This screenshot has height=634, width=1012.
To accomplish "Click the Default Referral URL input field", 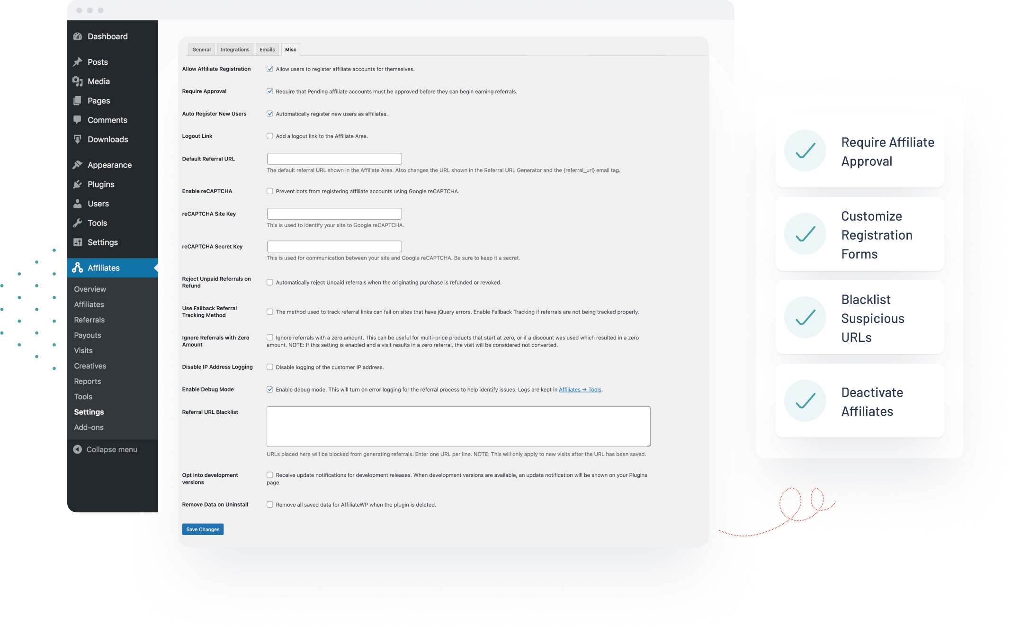I will pyautogui.click(x=334, y=159).
